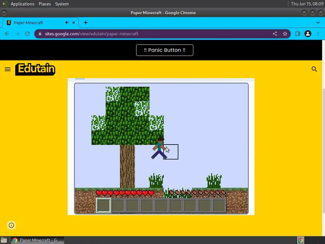Select the Paper Minecraft tab
The height and width of the screenshot is (244, 325).
click(40, 23)
